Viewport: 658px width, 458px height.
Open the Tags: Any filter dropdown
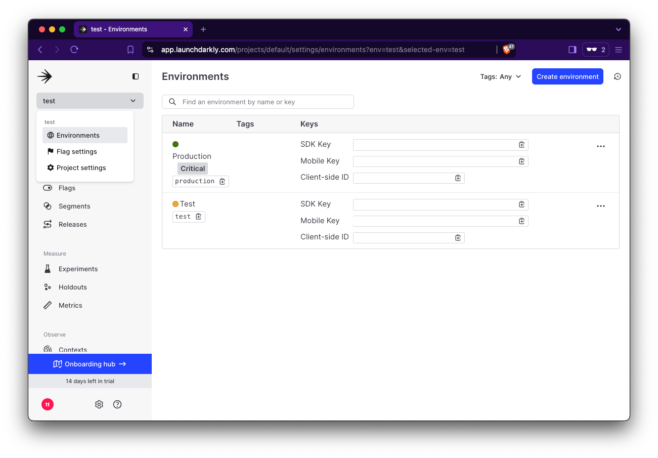pyautogui.click(x=501, y=76)
